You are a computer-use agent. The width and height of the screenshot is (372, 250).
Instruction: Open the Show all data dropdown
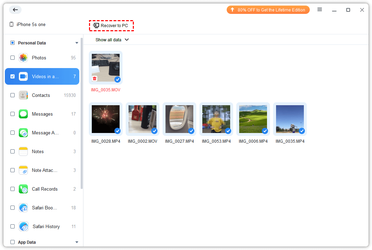112,40
